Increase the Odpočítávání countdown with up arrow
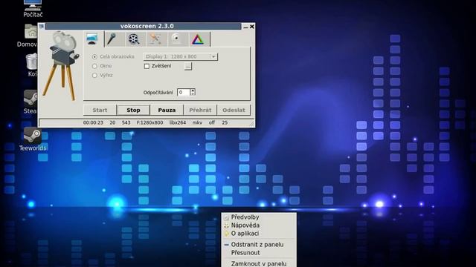 (193, 90)
